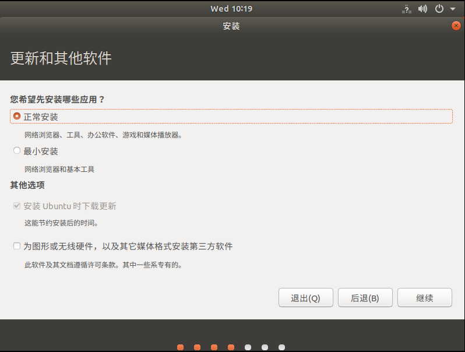Click the page title 更新和其他软件
The height and width of the screenshot is (352, 465).
61,58
